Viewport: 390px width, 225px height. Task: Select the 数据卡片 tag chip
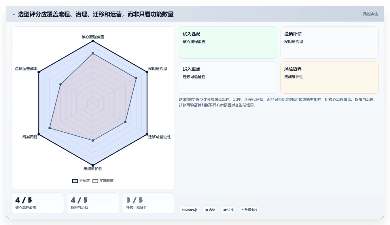249,210
